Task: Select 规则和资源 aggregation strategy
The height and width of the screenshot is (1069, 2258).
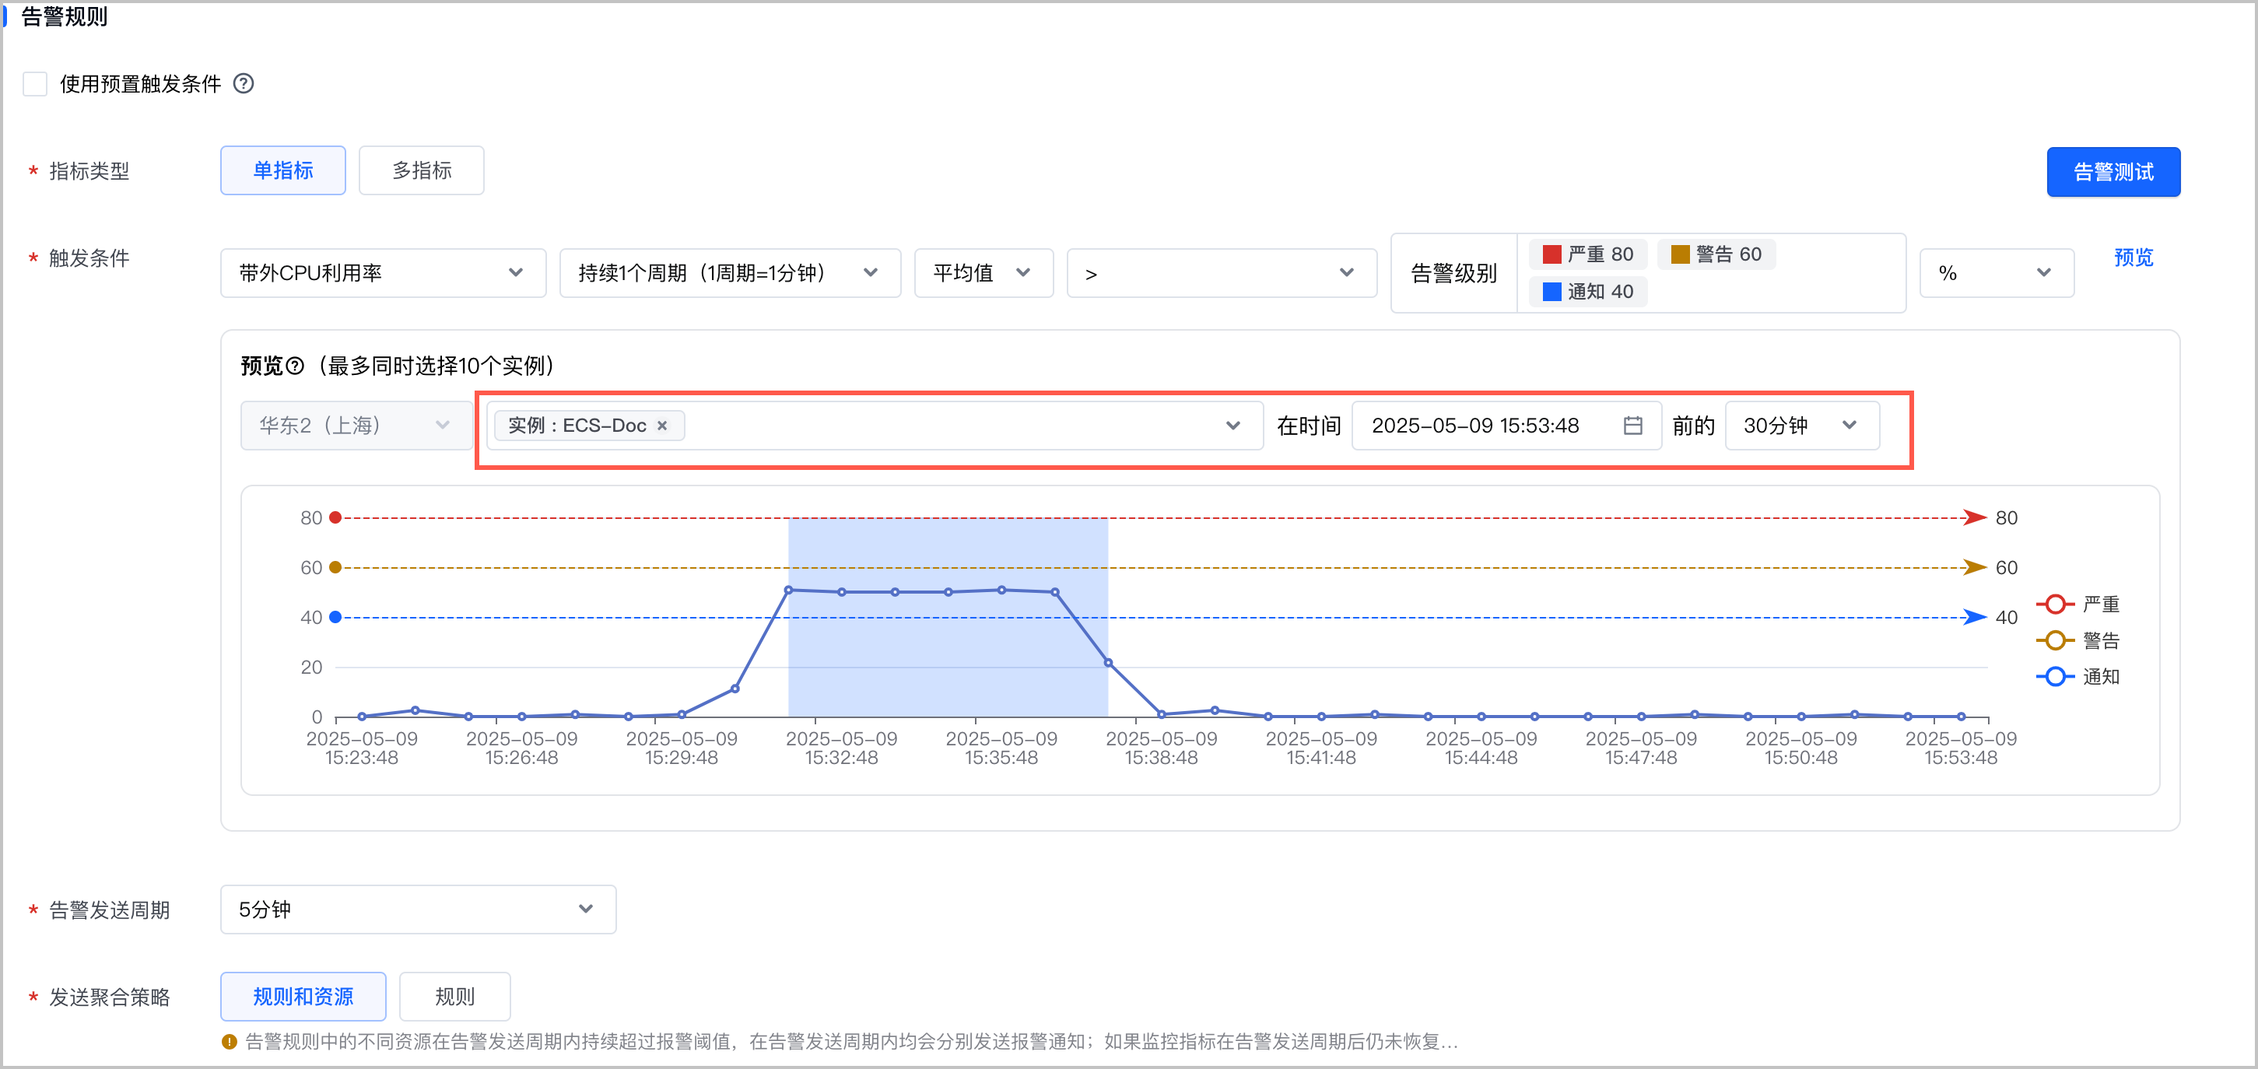Action: point(303,997)
